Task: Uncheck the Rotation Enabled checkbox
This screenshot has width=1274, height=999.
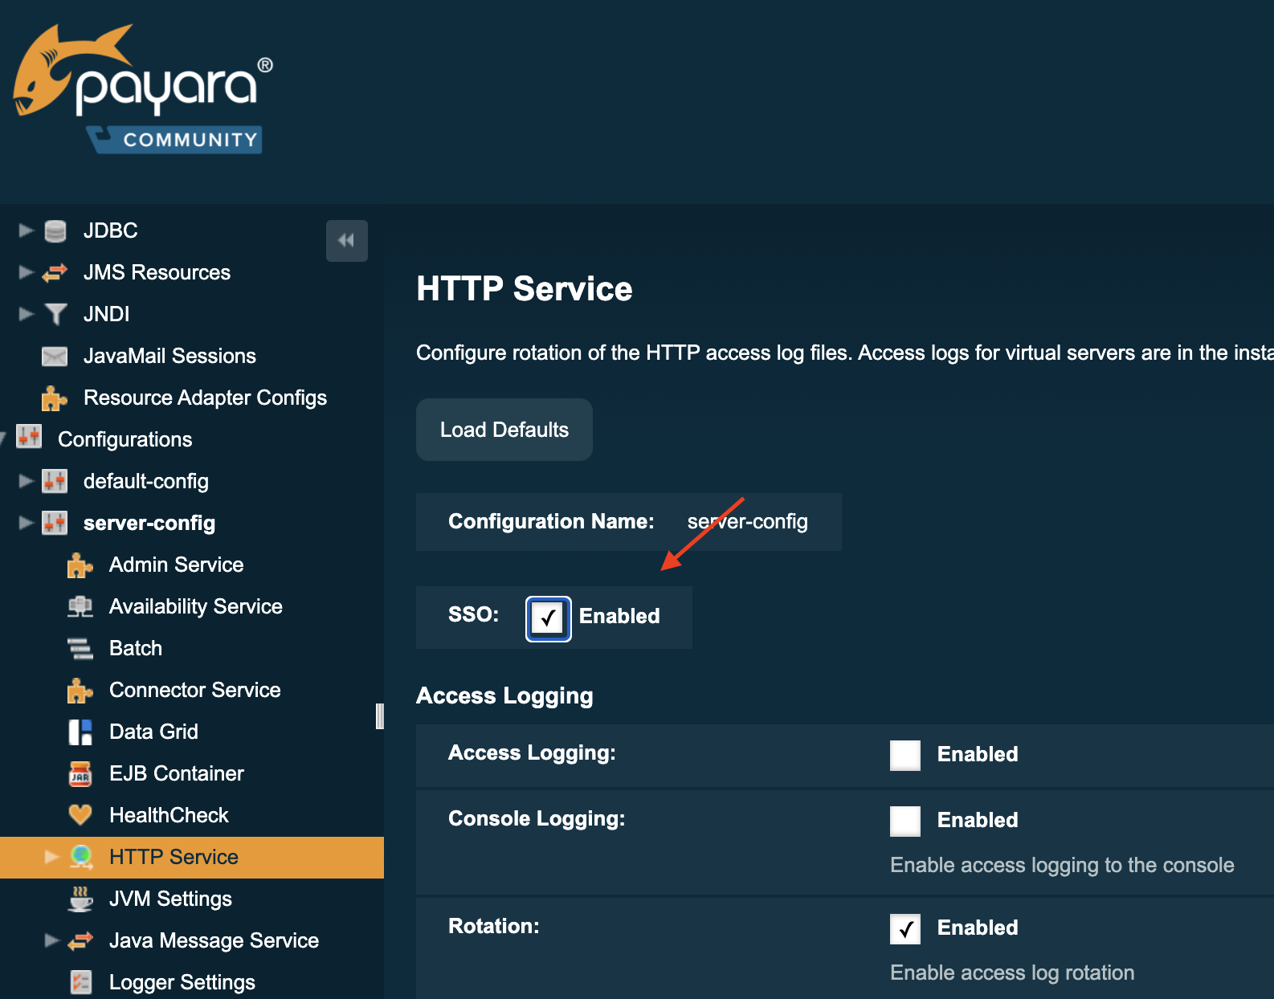Action: click(904, 928)
